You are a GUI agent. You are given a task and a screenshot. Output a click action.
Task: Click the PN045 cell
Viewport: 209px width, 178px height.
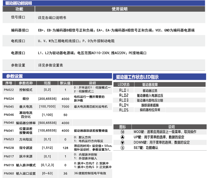9,107
